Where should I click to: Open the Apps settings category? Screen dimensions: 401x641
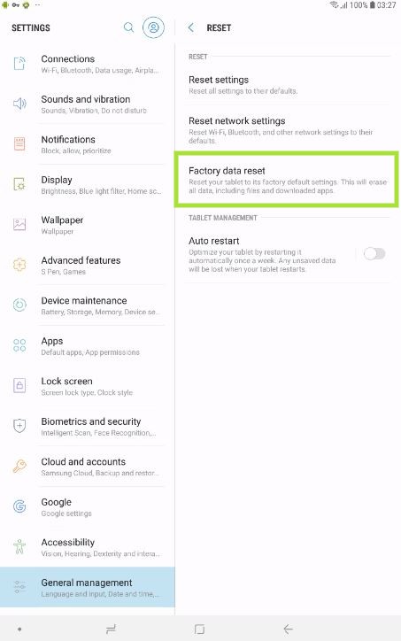tap(88, 346)
